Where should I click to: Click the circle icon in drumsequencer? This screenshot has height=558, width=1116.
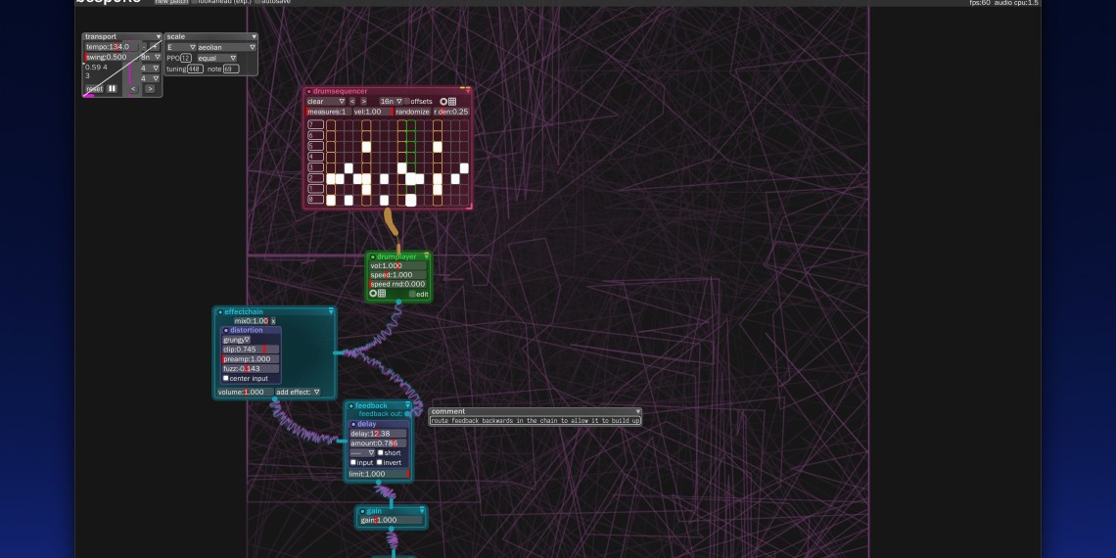(x=443, y=102)
